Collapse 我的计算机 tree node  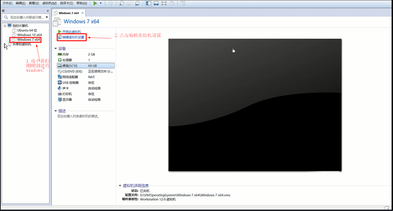point(5,26)
